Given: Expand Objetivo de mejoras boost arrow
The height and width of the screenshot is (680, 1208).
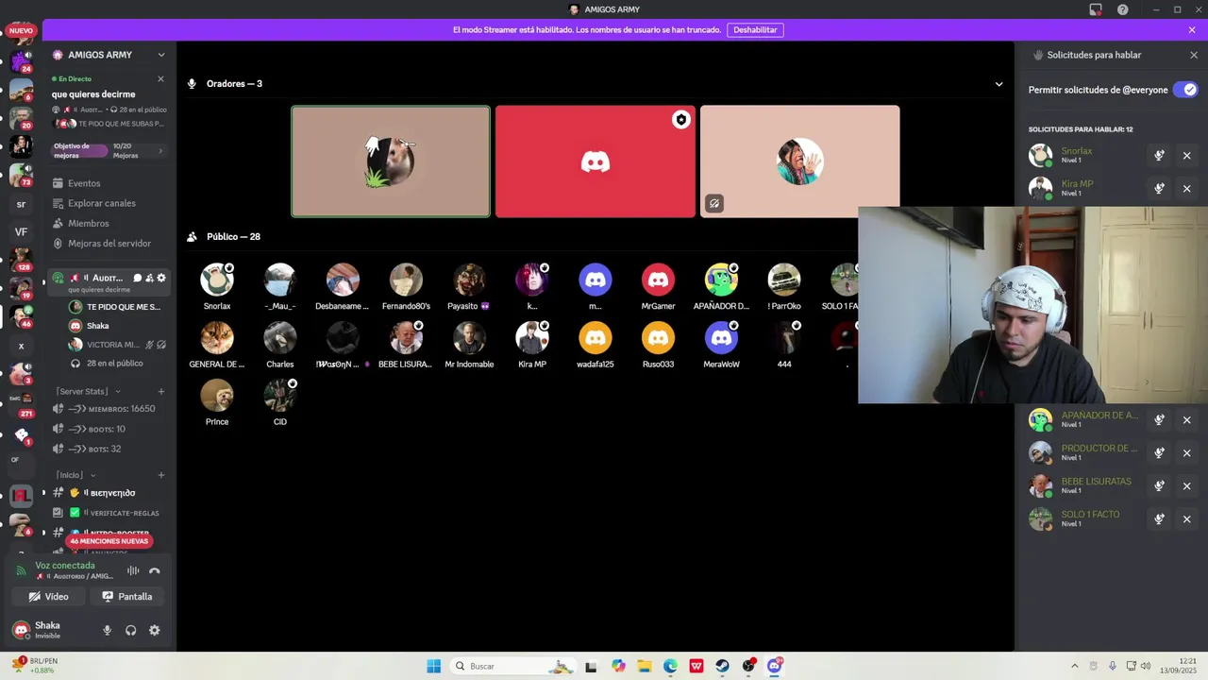Looking at the screenshot, I should pos(160,150).
